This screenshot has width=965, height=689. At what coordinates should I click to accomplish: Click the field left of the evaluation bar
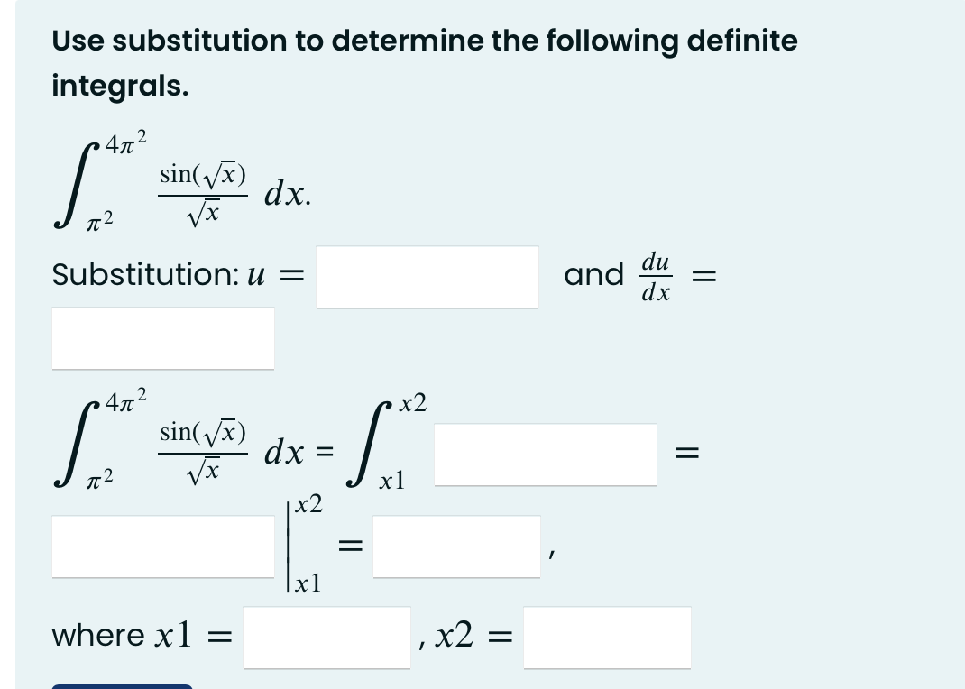[164, 547]
